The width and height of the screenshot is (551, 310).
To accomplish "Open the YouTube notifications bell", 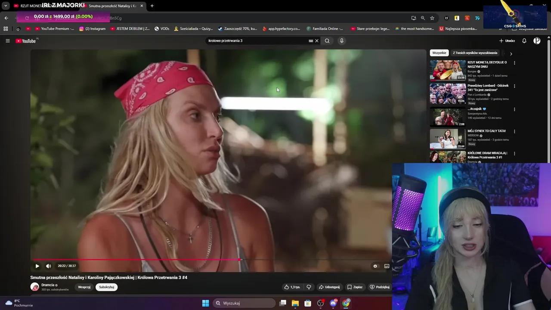I will pos(524,41).
